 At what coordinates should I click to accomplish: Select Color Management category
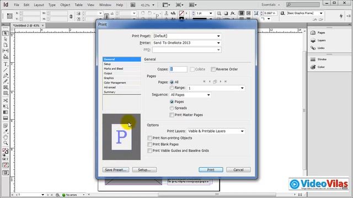(x=122, y=82)
